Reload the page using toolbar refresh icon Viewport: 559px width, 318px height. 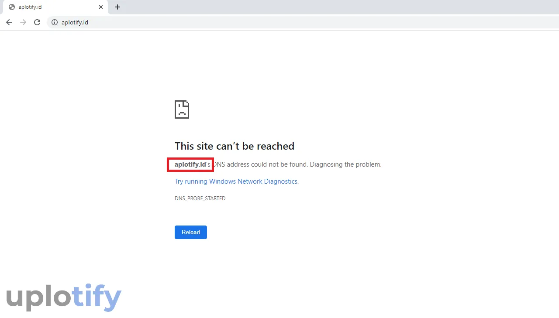37,22
